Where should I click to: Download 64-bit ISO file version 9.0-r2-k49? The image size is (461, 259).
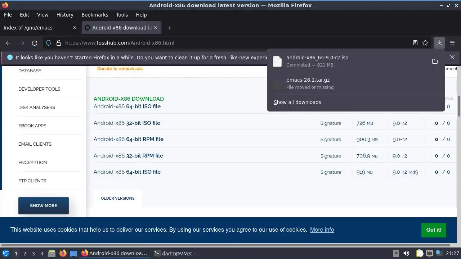pos(127,172)
